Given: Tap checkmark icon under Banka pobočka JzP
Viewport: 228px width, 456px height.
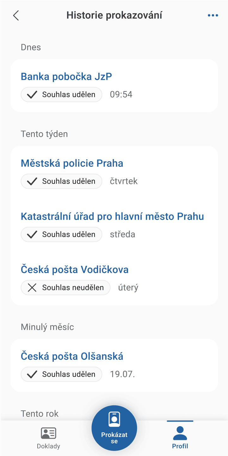Looking at the screenshot, I should [x=32, y=95].
